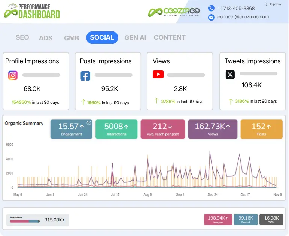Image resolution: width=289 pixels, height=236 pixels.
Task: Click the Aug 9 chart axis label
Action: point(147,195)
